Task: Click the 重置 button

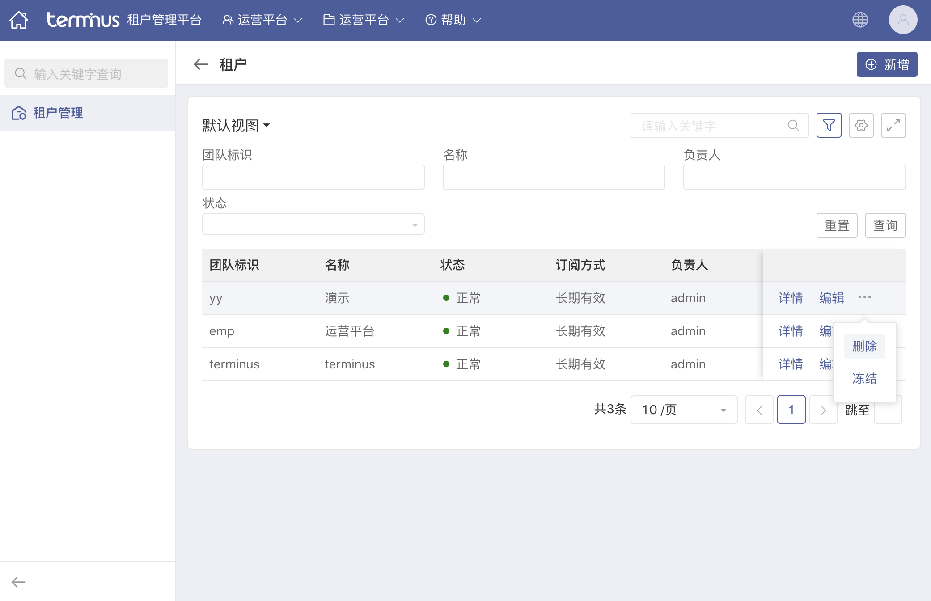Action: [837, 225]
